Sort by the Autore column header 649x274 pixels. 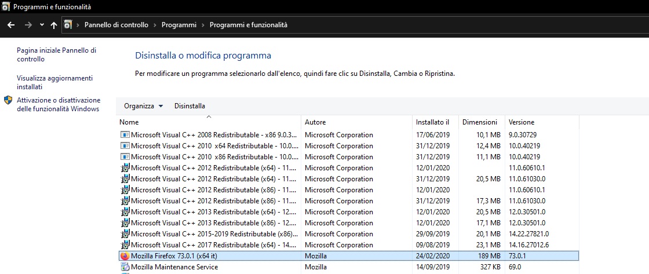point(315,122)
